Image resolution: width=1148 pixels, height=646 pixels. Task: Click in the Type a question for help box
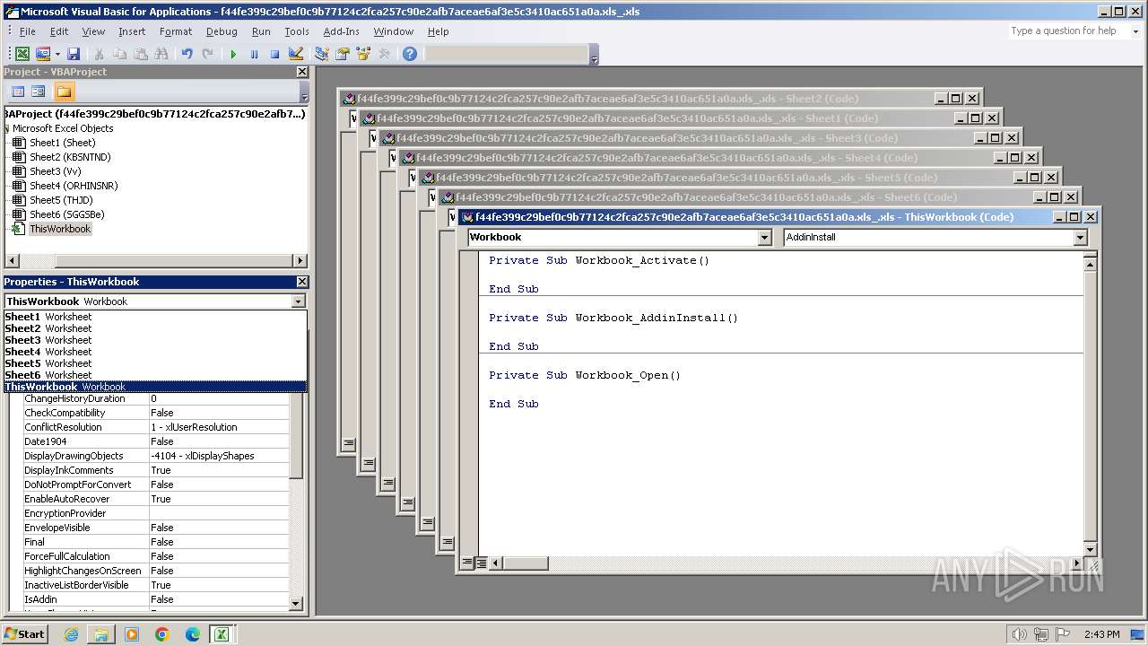pos(1066,31)
